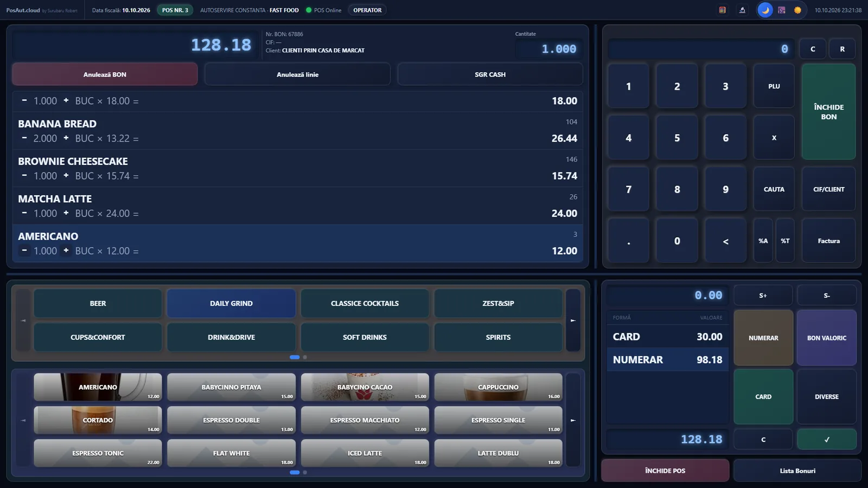Add CORTADO product to receipt

(x=98, y=420)
